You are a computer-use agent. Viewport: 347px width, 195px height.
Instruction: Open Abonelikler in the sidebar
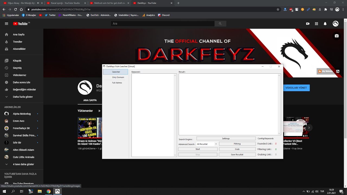coord(22,49)
